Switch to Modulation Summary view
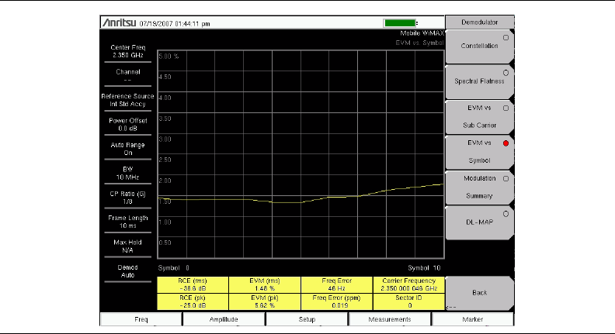Image resolution: width=615 pixels, height=334 pixels. pos(479,187)
